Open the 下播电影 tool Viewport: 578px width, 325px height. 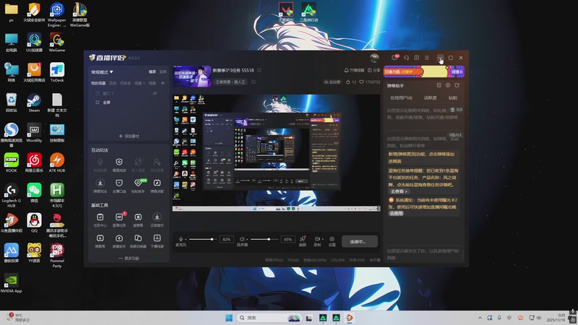(x=157, y=241)
